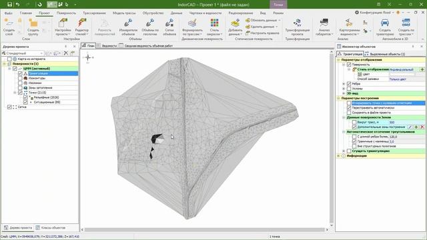This screenshot has height=240, width=427.
Task: Click the compass cross icon in plan view
Action: tap(88, 57)
